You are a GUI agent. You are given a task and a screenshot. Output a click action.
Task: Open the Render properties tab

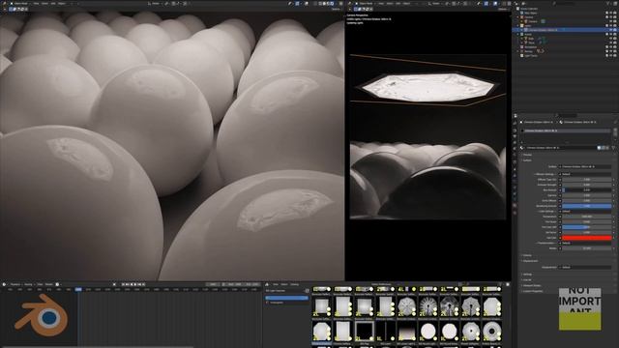coord(515,130)
